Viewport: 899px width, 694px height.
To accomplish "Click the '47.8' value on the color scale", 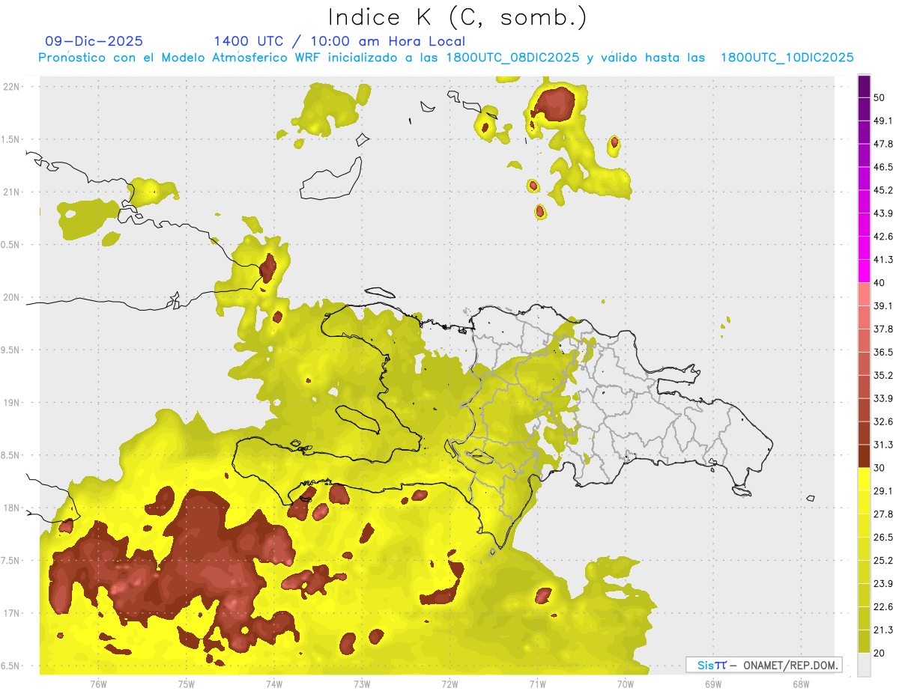I will coord(883,144).
